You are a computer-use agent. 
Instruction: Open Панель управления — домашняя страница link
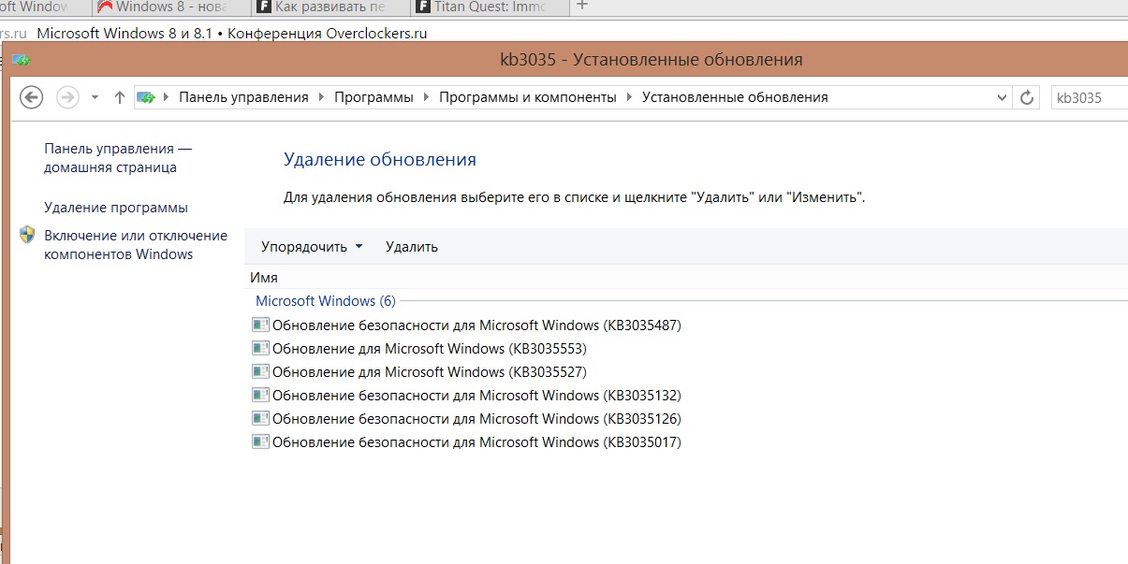tap(118, 158)
